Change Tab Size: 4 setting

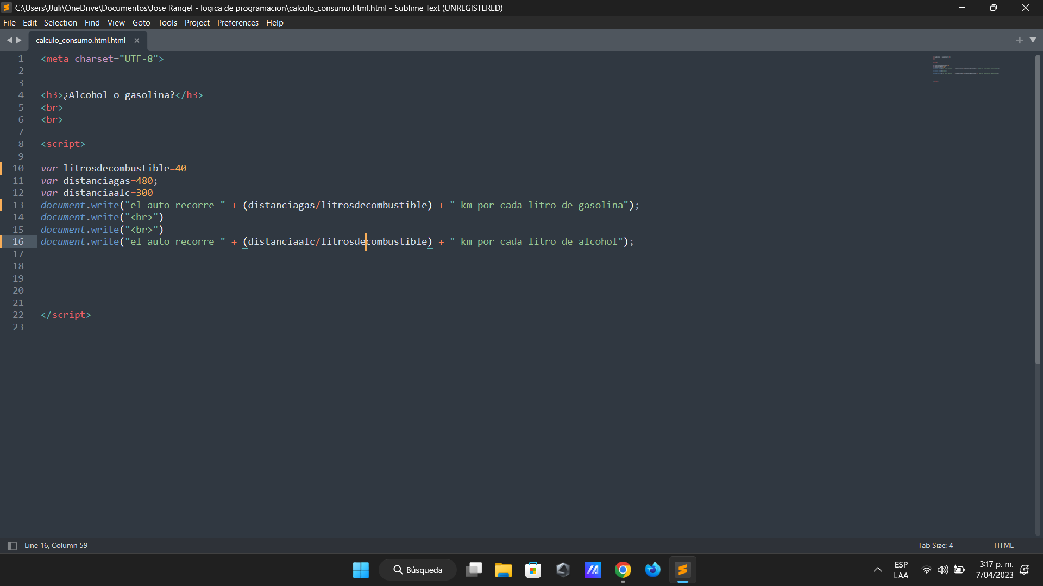pyautogui.click(x=935, y=546)
